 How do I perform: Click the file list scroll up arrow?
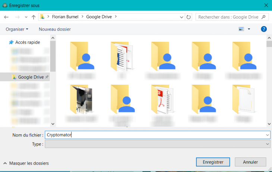269,38
